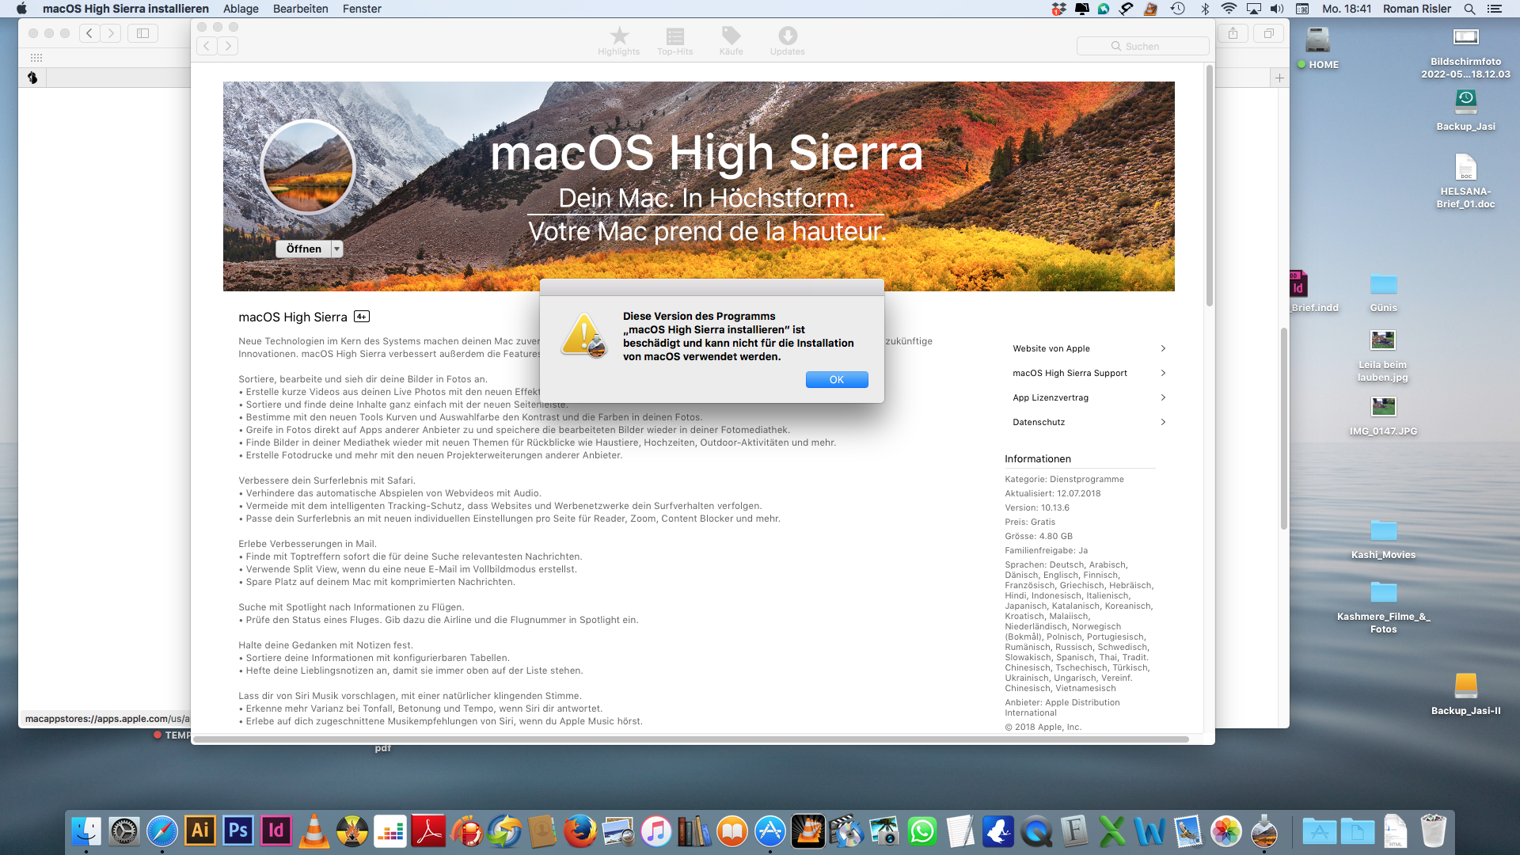This screenshot has width=1520, height=855.
Task: Open the Spotlight magnifier in the menu bar
Action: click(x=1469, y=9)
